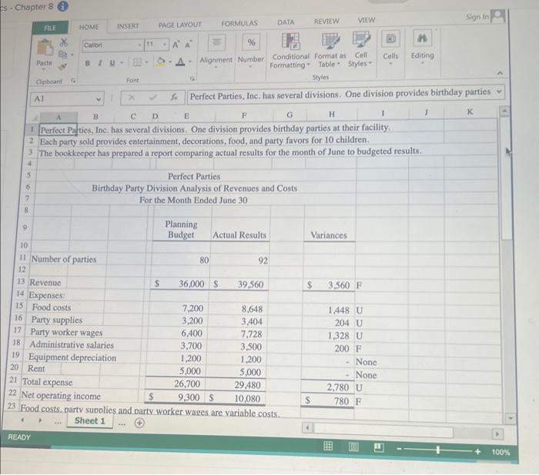
Task: Click zoom in plus button
Action: pyautogui.click(x=477, y=451)
